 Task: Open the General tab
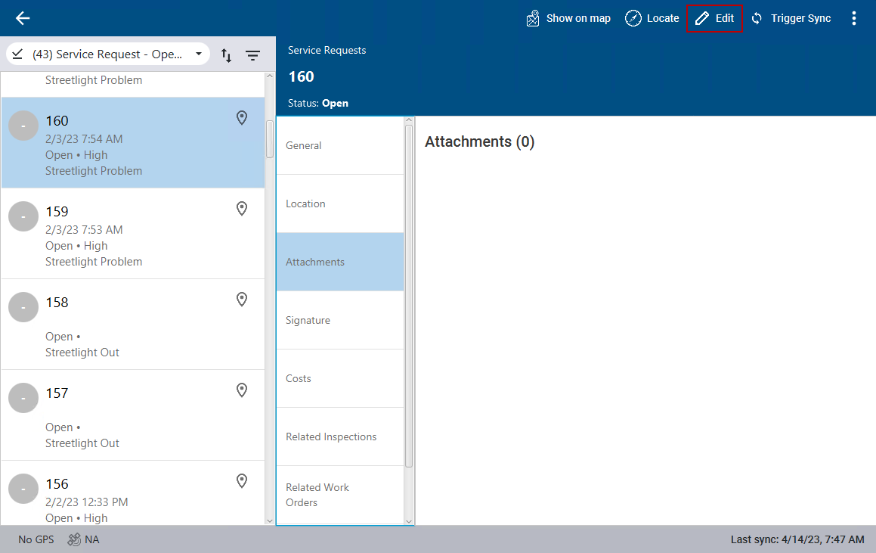point(340,145)
